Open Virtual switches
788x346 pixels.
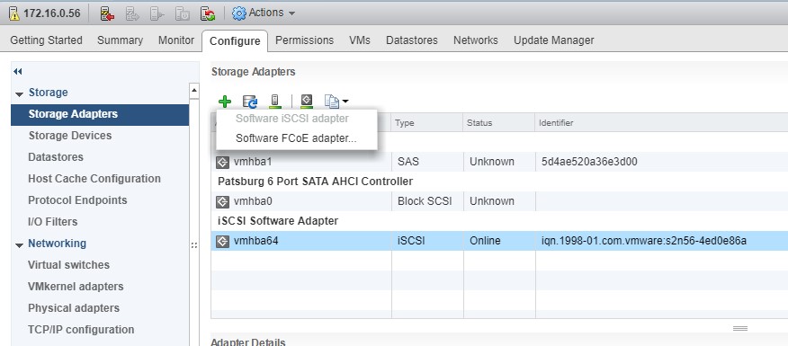pyautogui.click(x=69, y=265)
